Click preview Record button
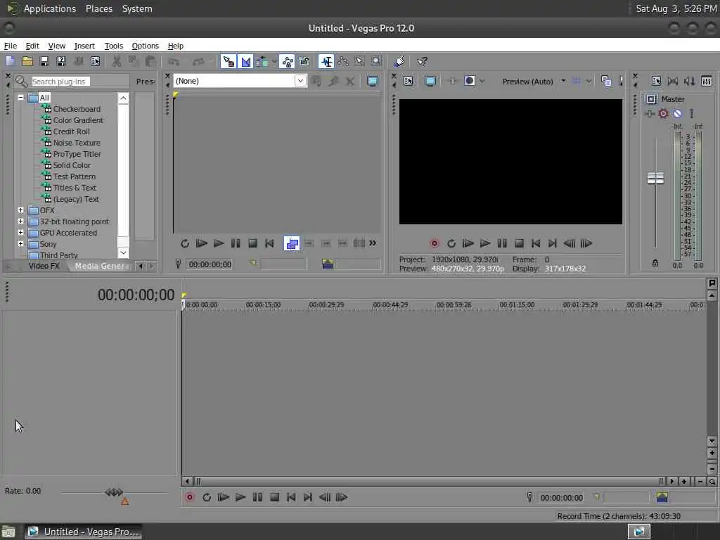This screenshot has width=720, height=540. tap(435, 243)
